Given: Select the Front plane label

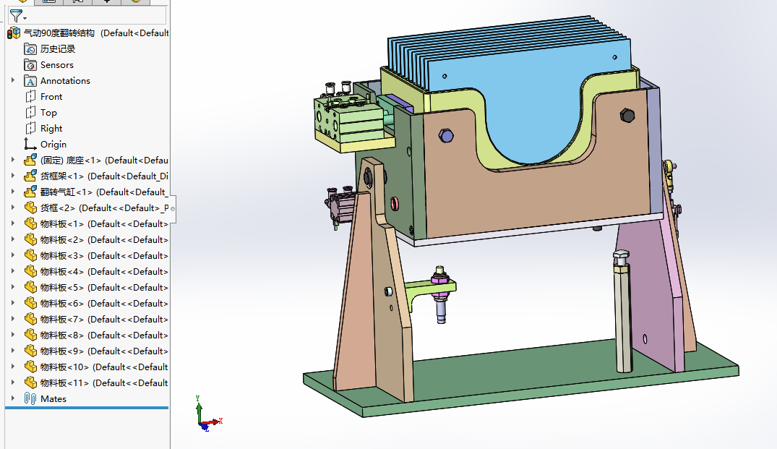Looking at the screenshot, I should coord(51,97).
